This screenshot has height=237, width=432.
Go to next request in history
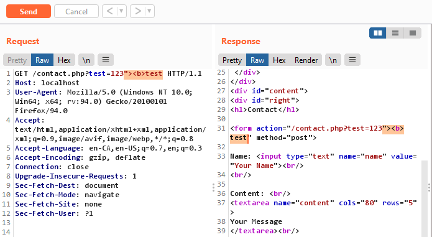138,11
